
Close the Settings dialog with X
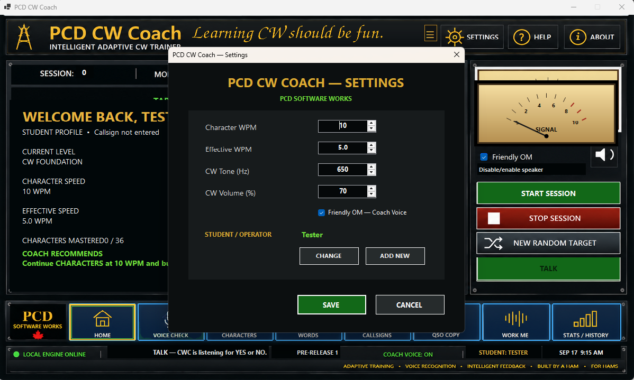pyautogui.click(x=457, y=54)
